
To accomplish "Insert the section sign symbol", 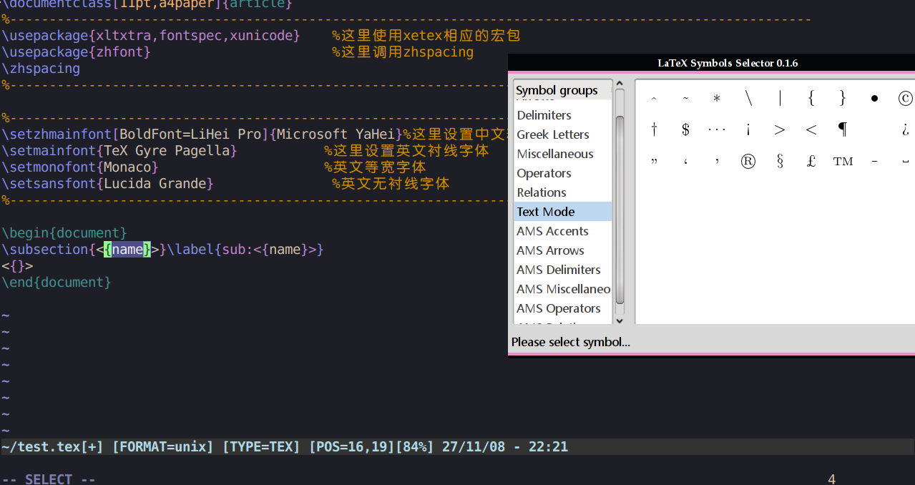I will click(780, 161).
